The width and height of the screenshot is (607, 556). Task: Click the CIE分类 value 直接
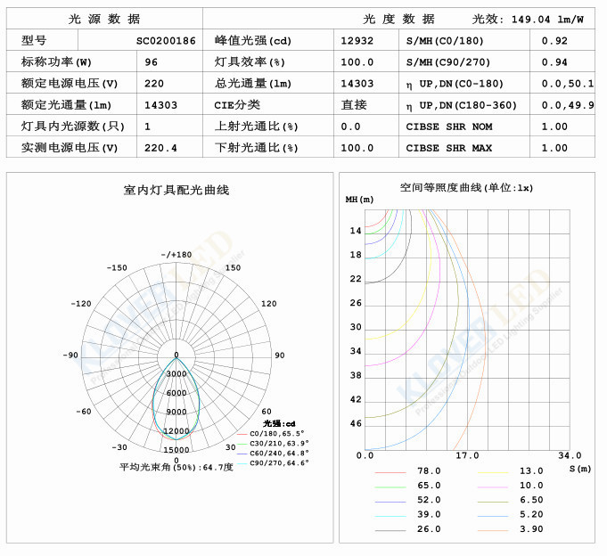[354, 104]
